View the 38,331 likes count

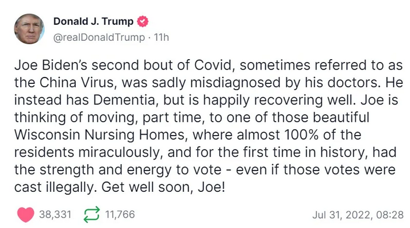coord(55,214)
